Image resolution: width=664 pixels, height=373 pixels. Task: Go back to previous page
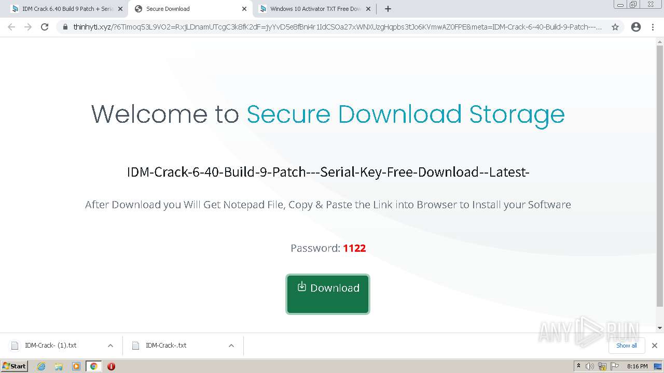[11, 27]
